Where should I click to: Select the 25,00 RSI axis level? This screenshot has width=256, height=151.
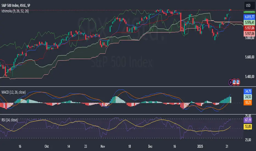[248, 140]
